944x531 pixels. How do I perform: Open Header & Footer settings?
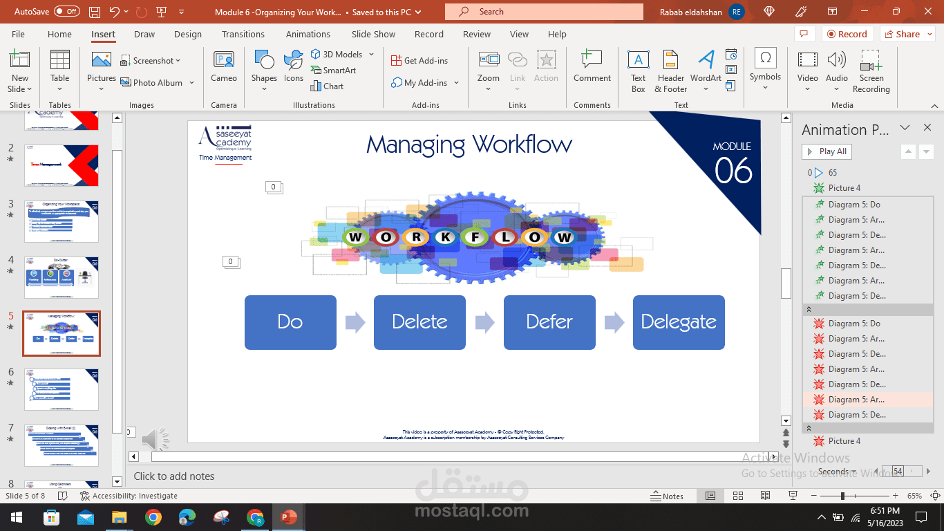(x=670, y=71)
